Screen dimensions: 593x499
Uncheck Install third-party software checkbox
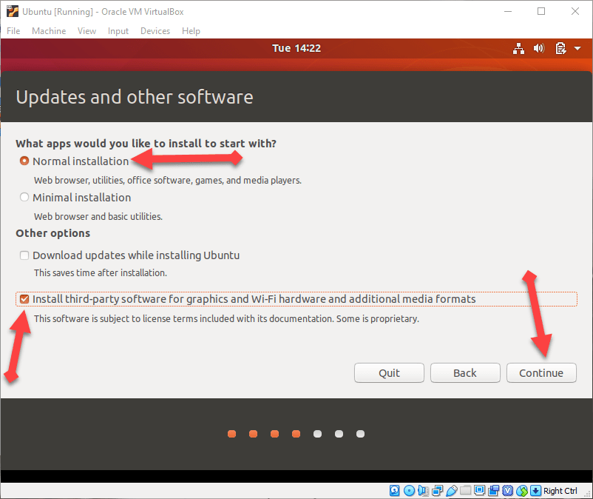tap(24, 300)
